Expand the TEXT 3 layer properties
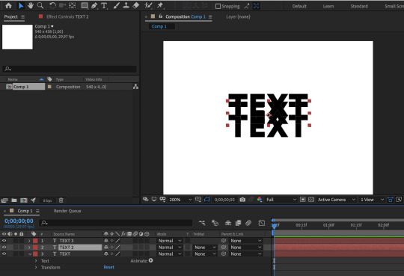This screenshot has height=276, width=404. pyautogui.click(x=29, y=241)
